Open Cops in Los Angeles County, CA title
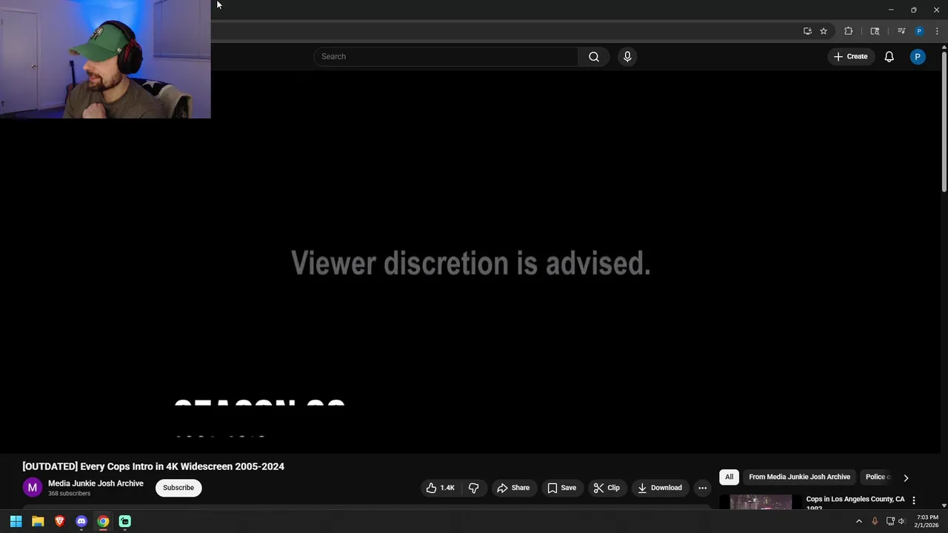This screenshot has width=948, height=533. (855, 503)
